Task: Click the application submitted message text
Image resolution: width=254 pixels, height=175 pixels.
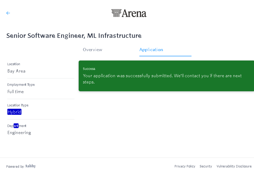Action: [162, 79]
